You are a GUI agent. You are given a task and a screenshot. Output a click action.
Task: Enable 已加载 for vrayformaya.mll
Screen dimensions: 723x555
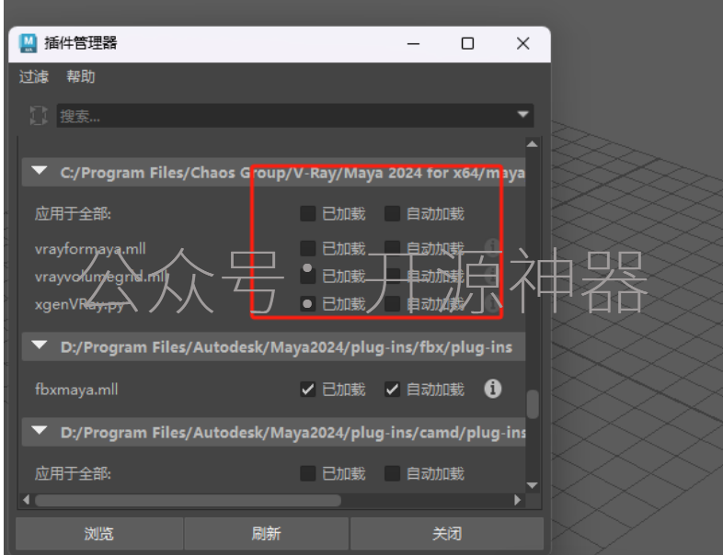(307, 248)
